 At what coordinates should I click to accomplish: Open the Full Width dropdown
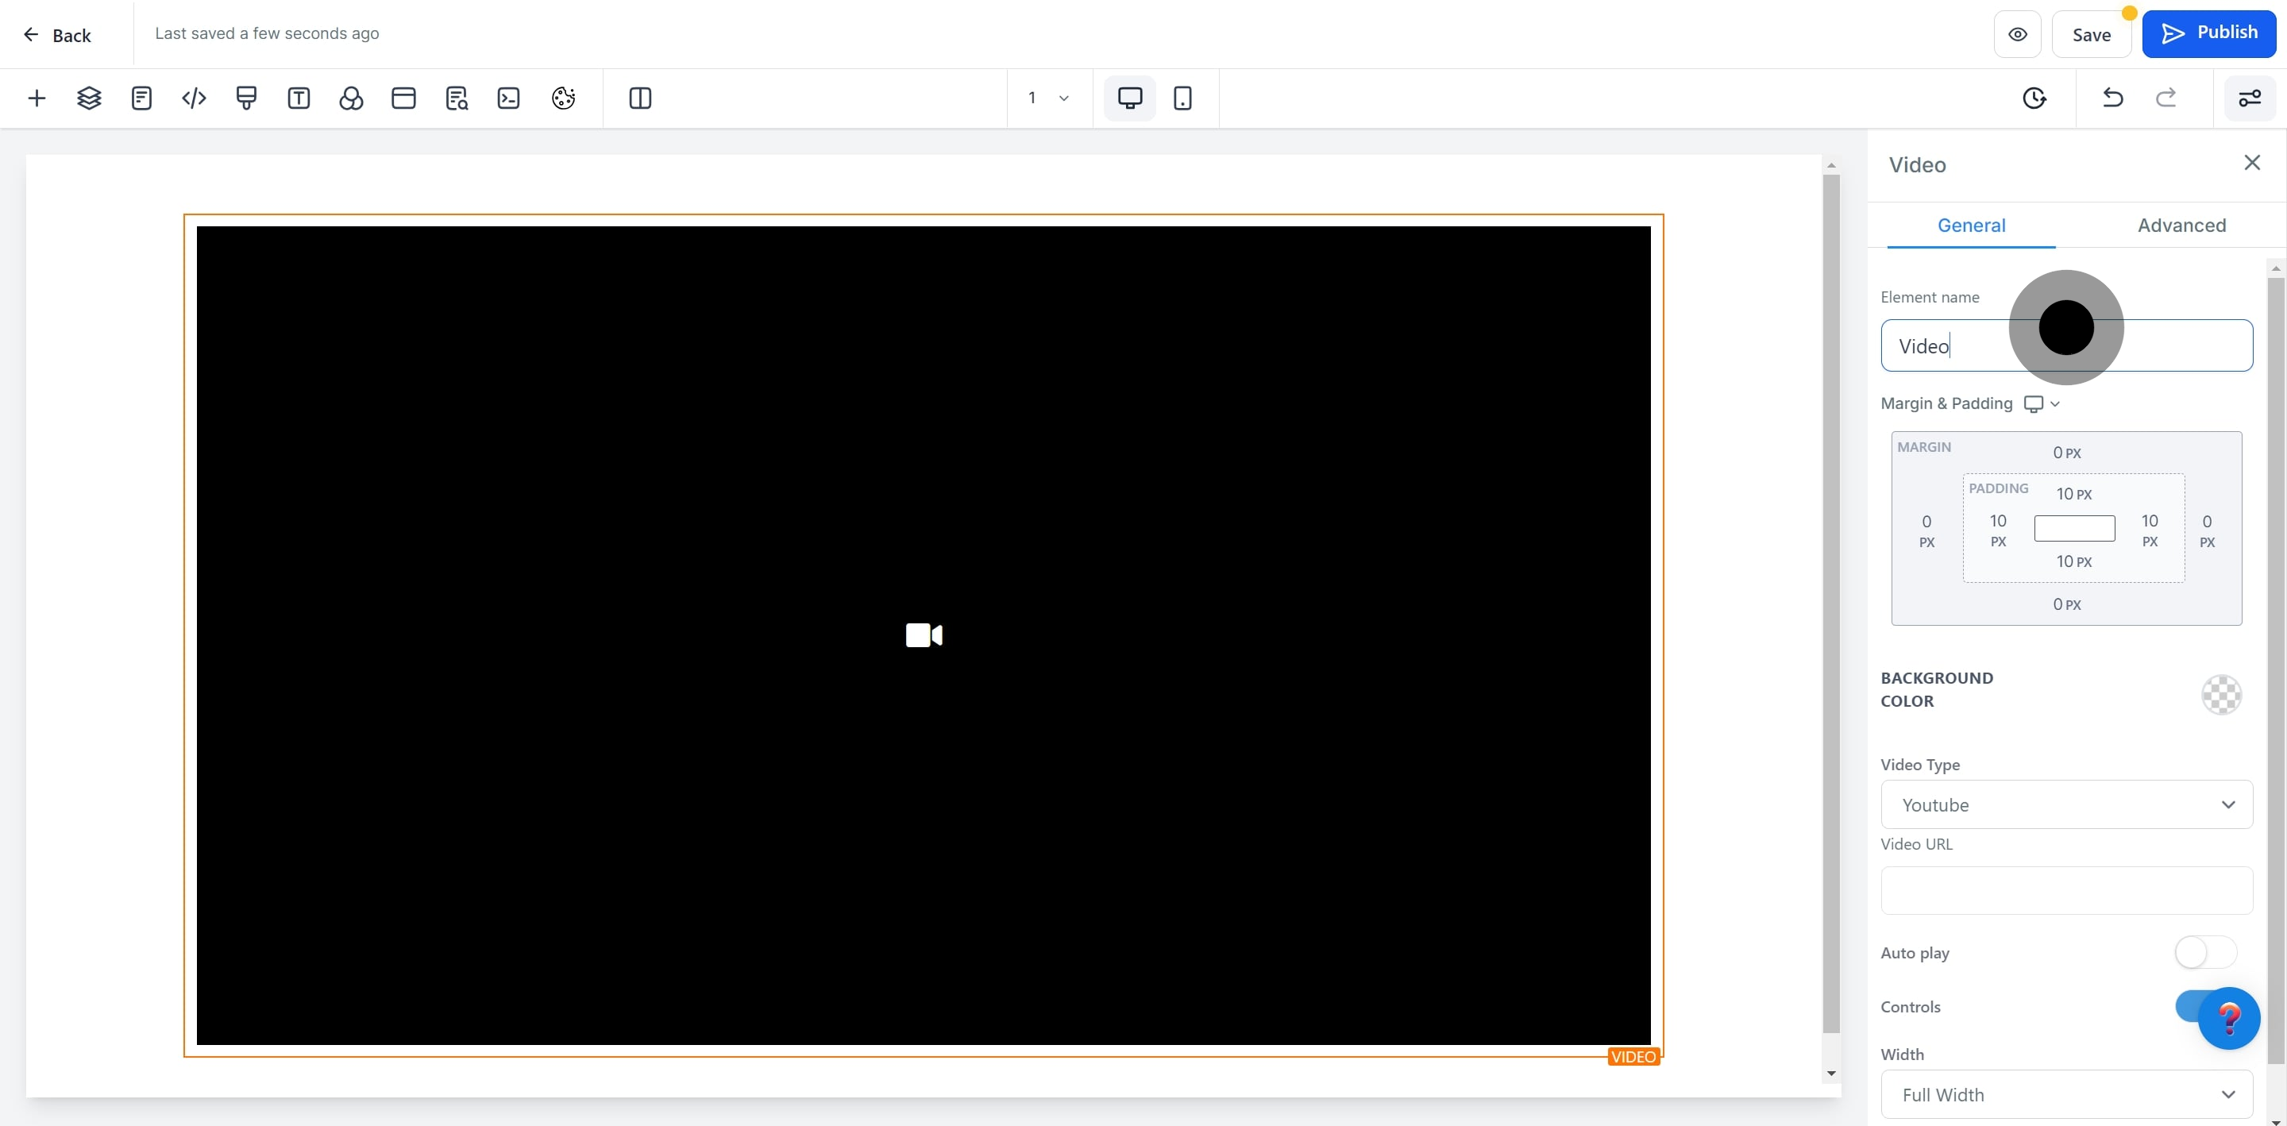coord(2066,1094)
